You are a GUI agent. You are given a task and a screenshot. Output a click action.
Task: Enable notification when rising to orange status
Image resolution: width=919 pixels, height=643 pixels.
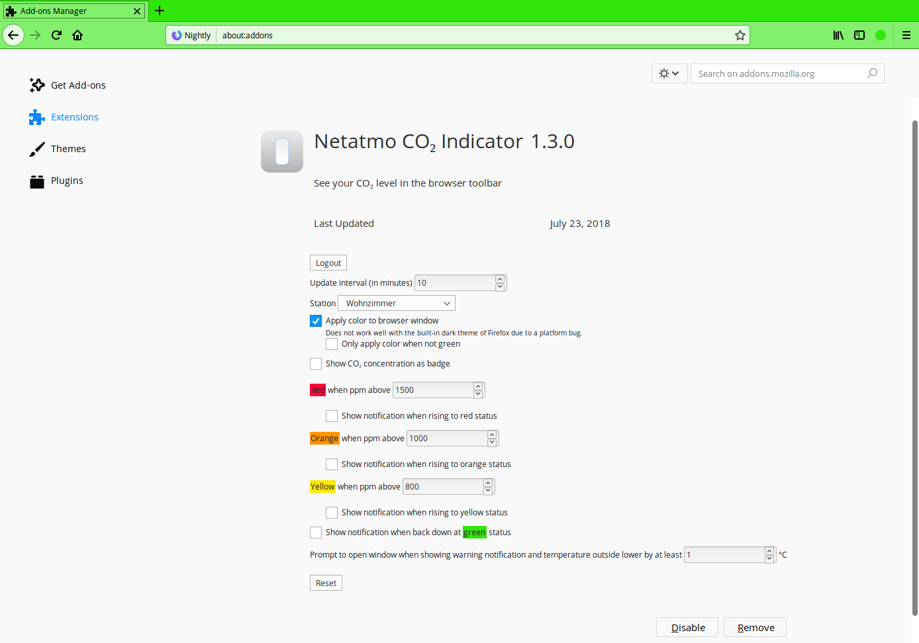pyautogui.click(x=332, y=464)
